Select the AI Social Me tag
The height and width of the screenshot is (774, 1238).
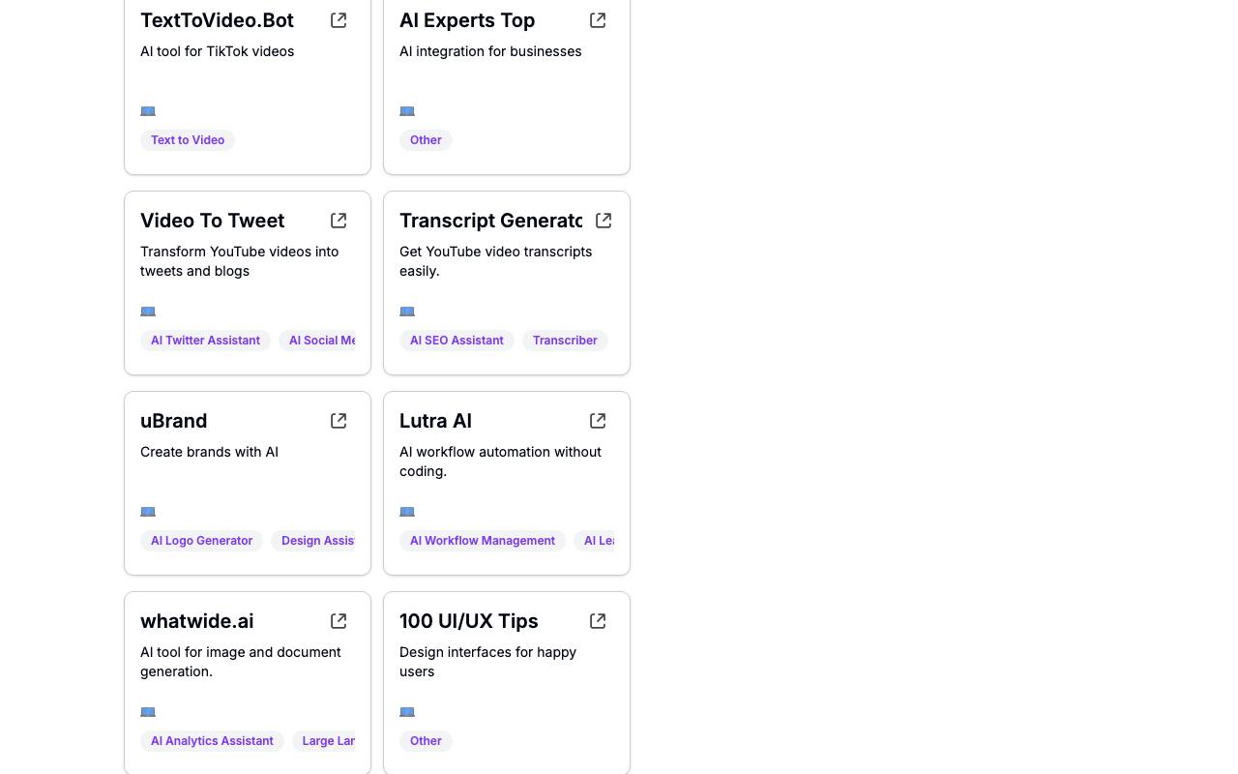[317, 341]
